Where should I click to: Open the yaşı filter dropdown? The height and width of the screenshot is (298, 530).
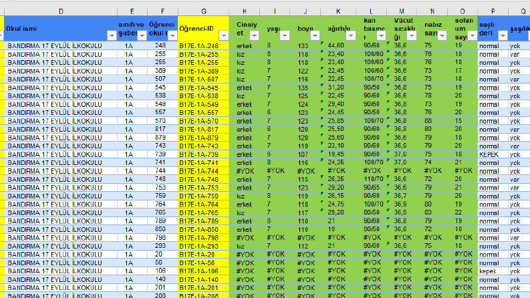[x=285, y=35]
